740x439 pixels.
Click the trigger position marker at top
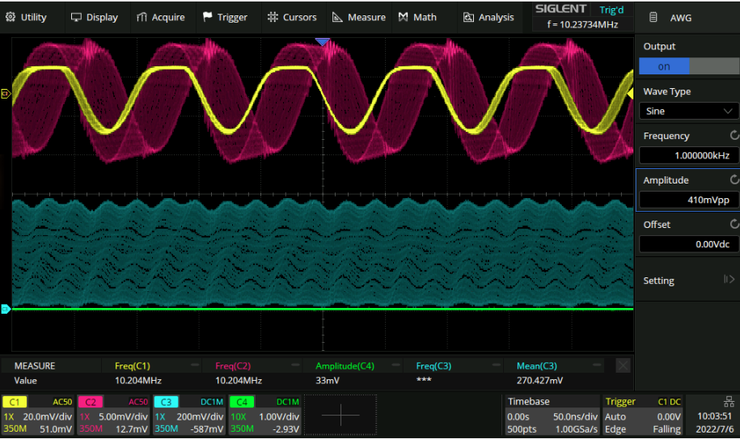click(x=323, y=42)
